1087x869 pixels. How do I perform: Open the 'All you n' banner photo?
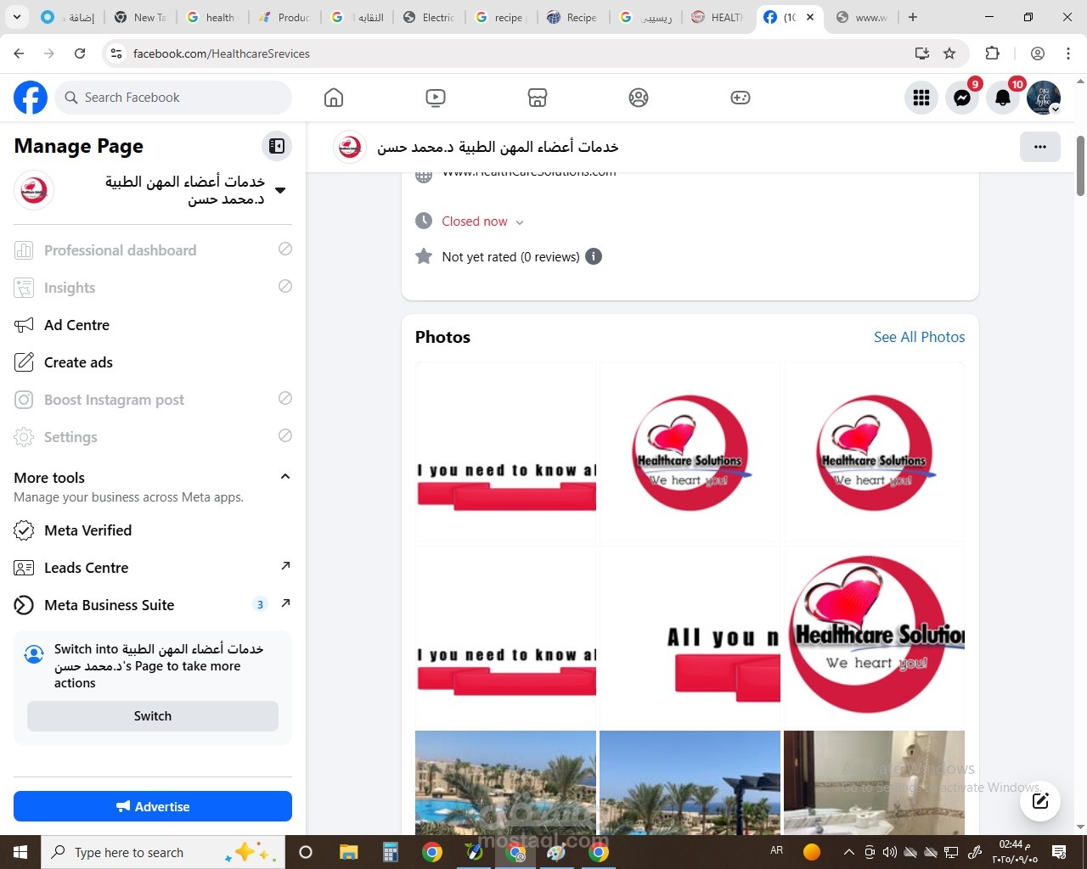[x=690, y=636]
